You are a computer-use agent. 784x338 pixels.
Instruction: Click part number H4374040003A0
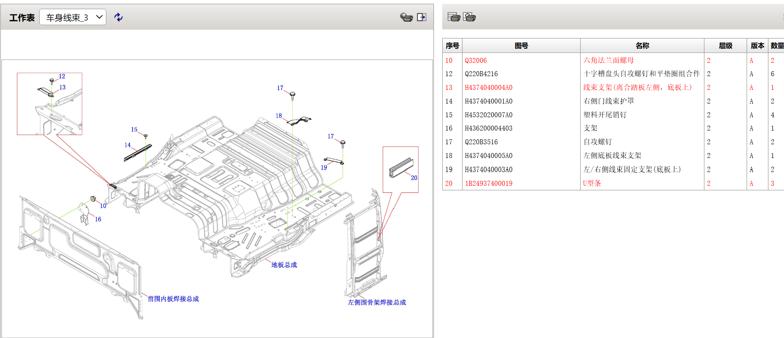[489, 169]
